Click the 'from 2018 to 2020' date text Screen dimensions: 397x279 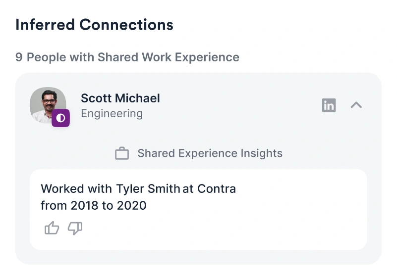[94, 205]
